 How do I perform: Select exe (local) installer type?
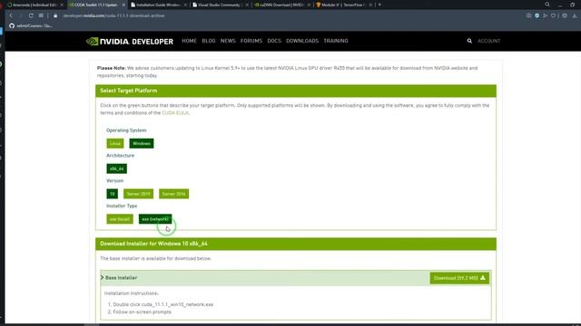coord(120,219)
